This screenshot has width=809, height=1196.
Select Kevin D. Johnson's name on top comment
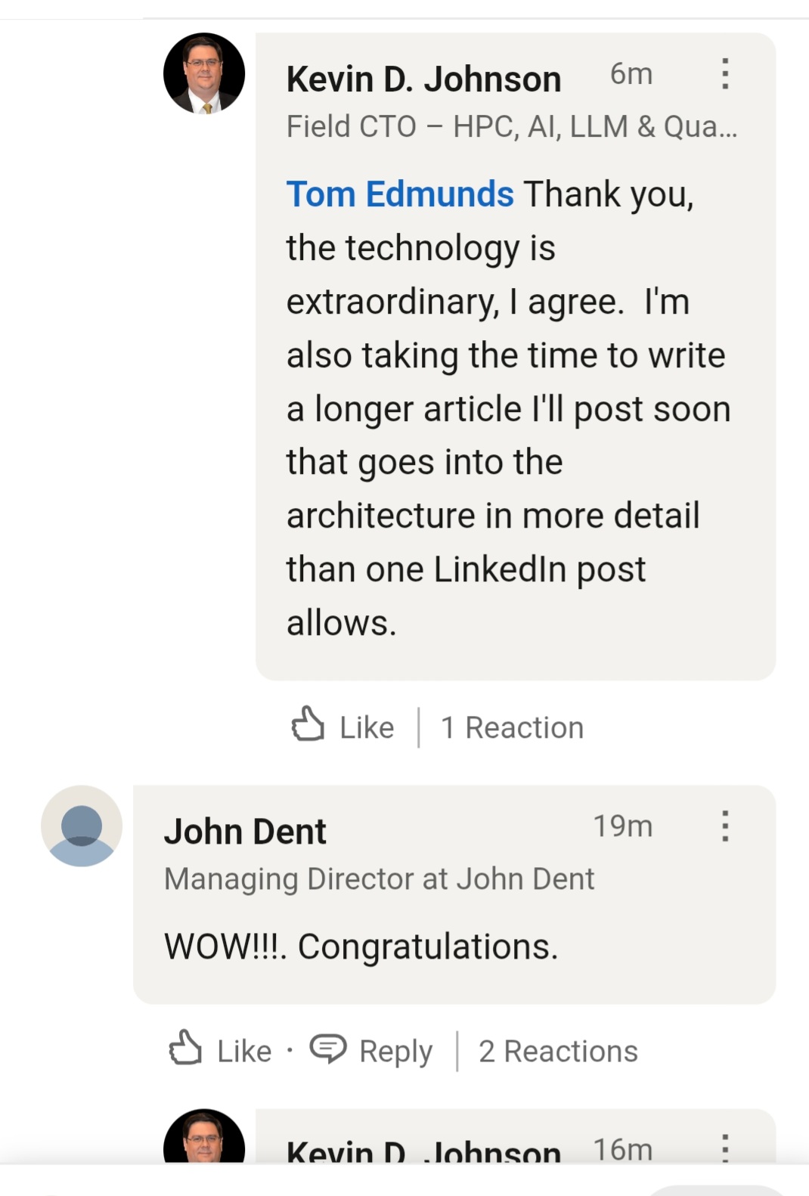pos(423,77)
